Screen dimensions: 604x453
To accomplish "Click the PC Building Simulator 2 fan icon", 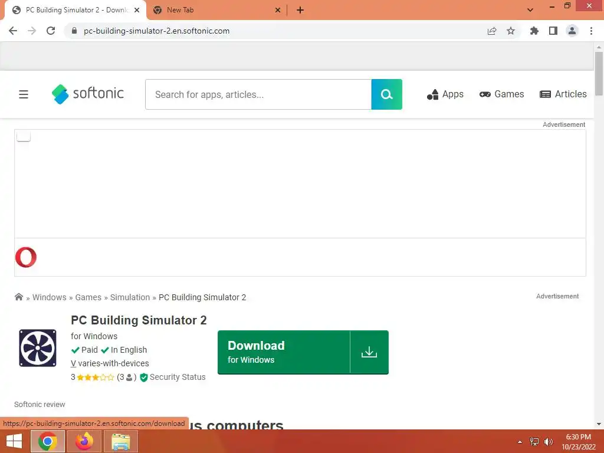I will click(x=38, y=348).
